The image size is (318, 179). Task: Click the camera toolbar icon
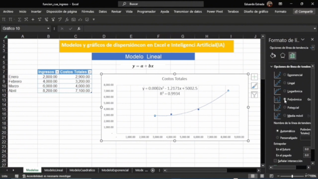point(74,19)
